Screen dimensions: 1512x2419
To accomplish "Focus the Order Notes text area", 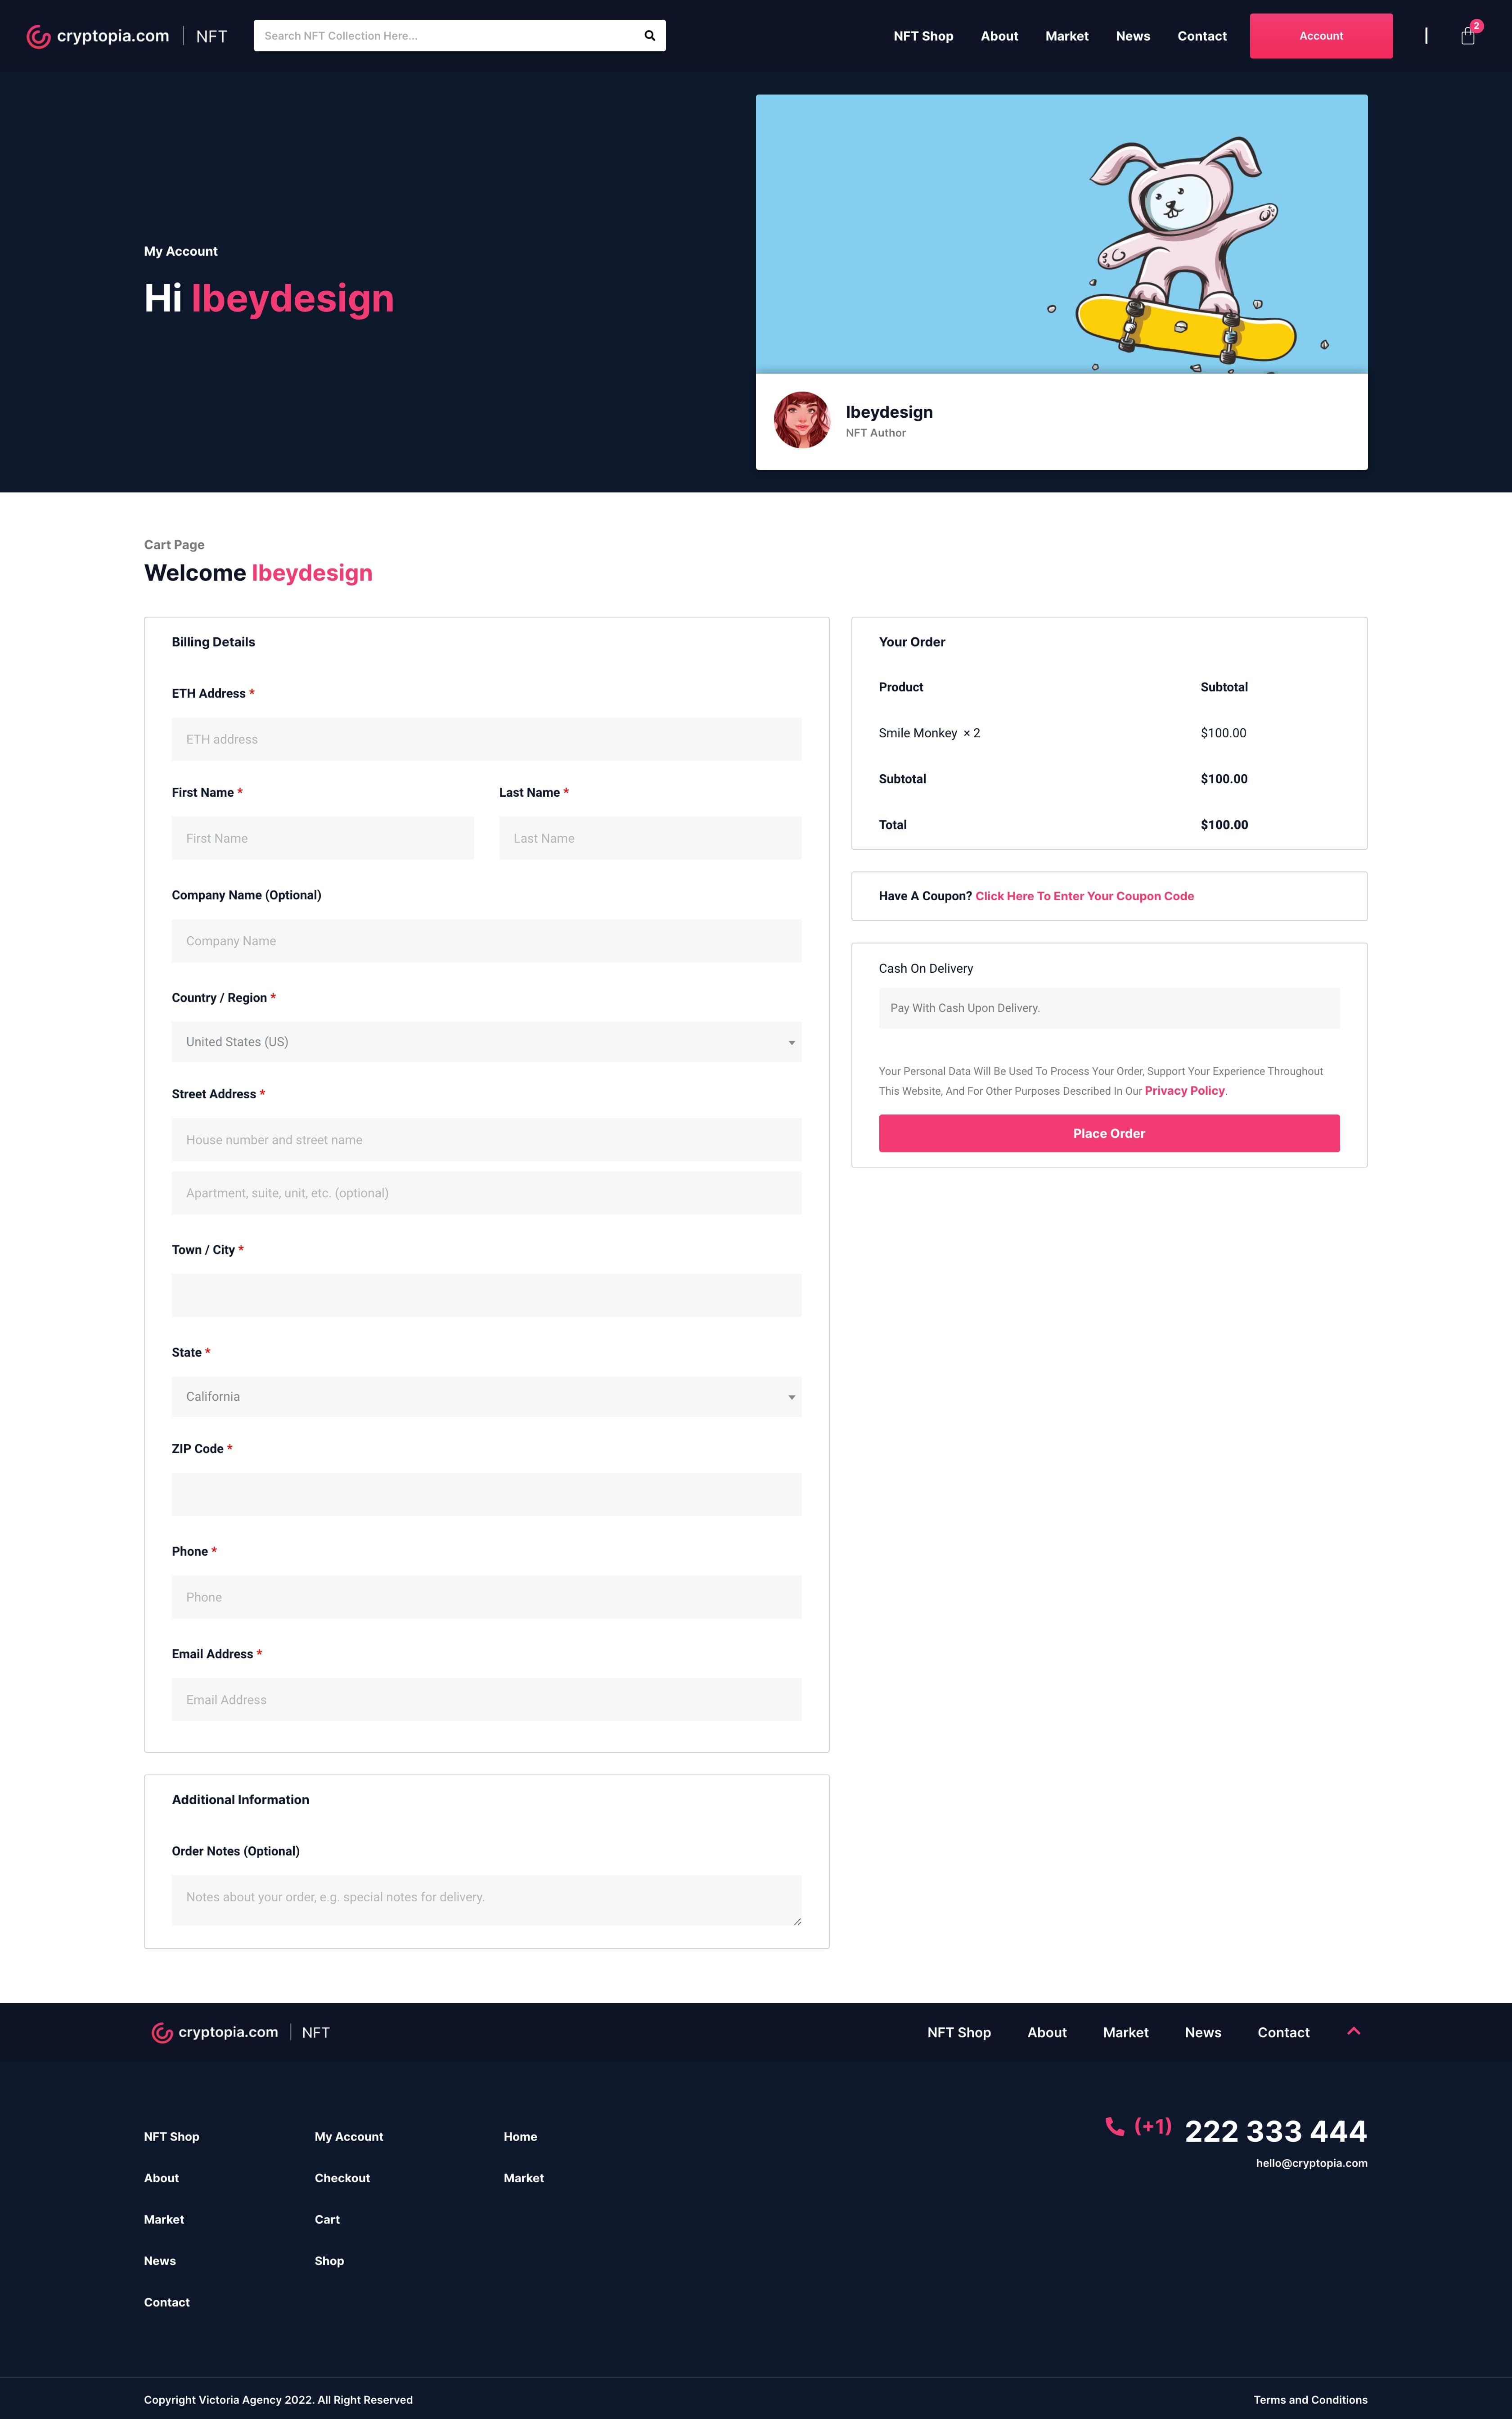I will pos(486,1899).
